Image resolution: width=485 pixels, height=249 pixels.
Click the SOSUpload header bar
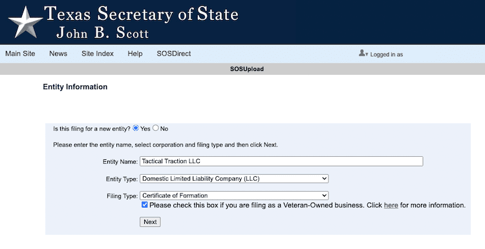pos(242,69)
